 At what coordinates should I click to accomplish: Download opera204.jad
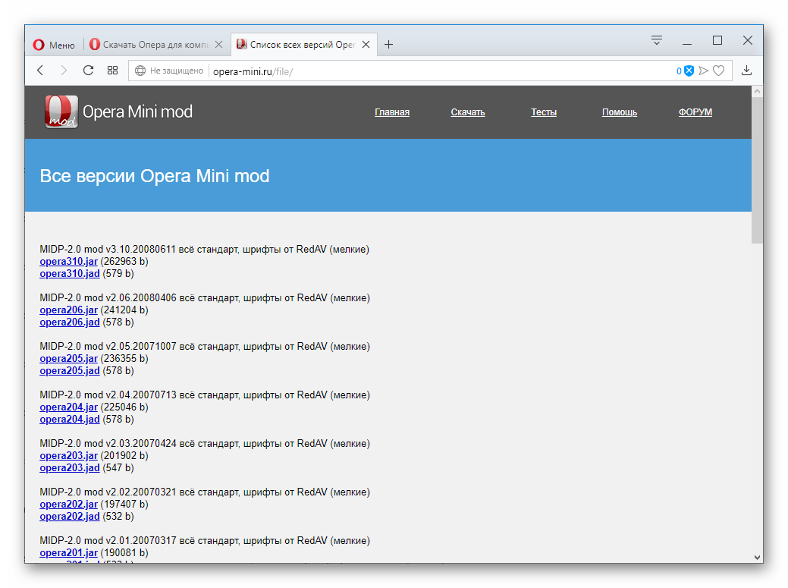[x=70, y=419]
